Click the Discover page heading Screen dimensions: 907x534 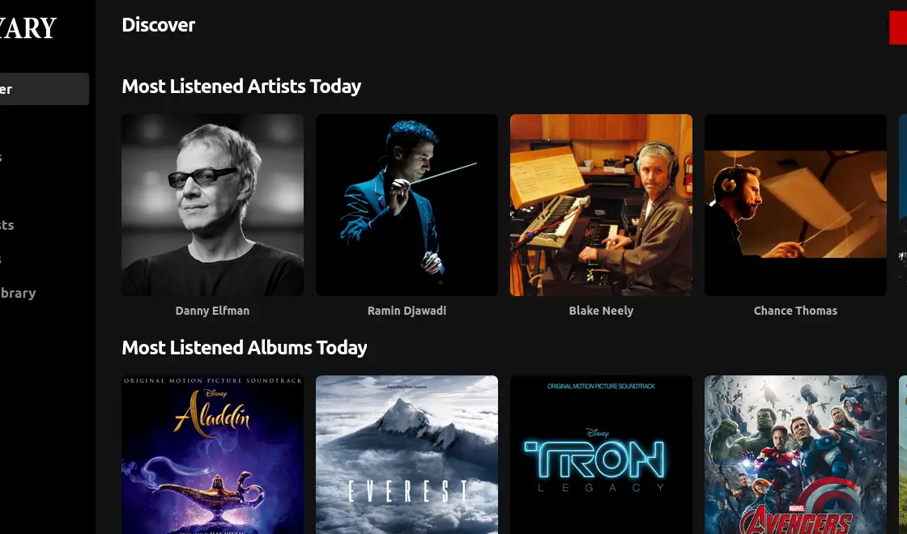159,25
